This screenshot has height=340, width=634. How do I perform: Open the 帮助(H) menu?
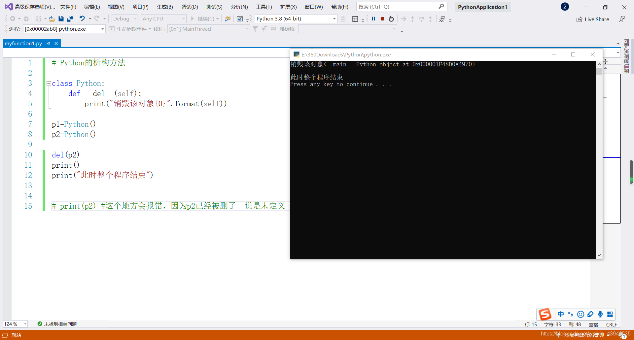point(340,7)
